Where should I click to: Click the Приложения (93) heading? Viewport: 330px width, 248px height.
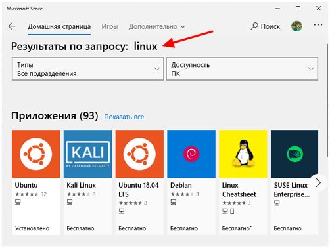point(55,115)
